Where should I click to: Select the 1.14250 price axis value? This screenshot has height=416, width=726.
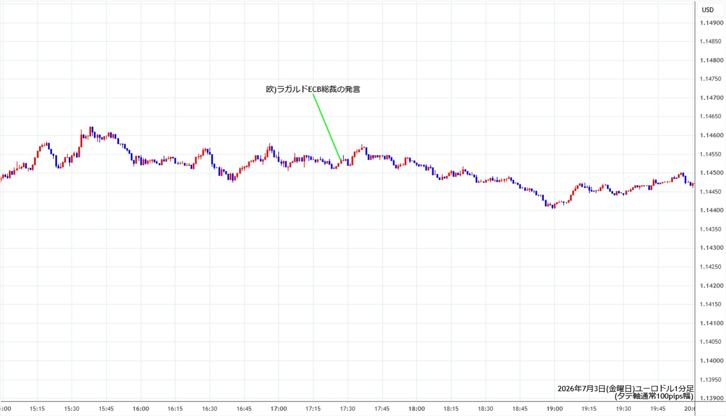(x=711, y=267)
